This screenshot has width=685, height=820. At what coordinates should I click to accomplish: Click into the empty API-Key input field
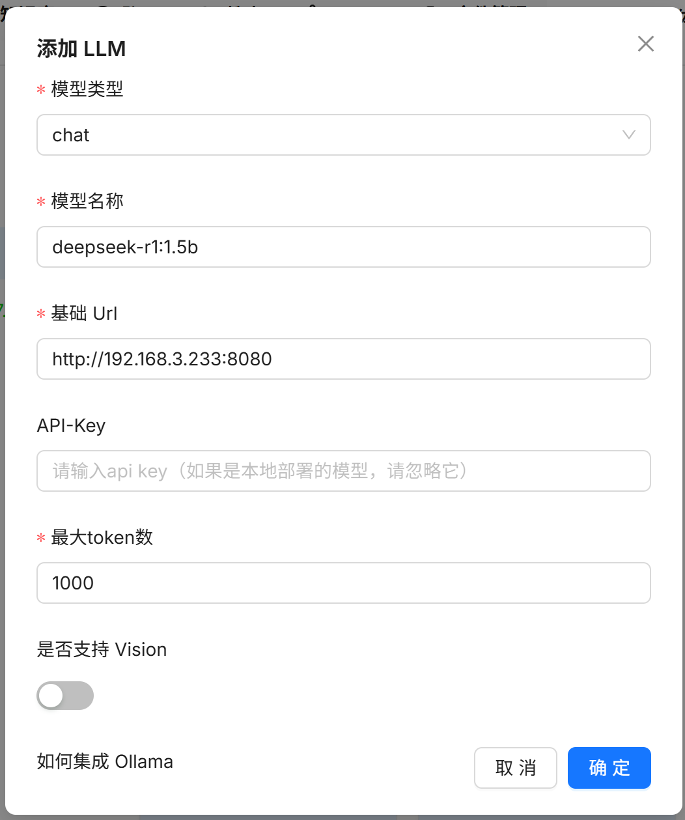(x=344, y=471)
